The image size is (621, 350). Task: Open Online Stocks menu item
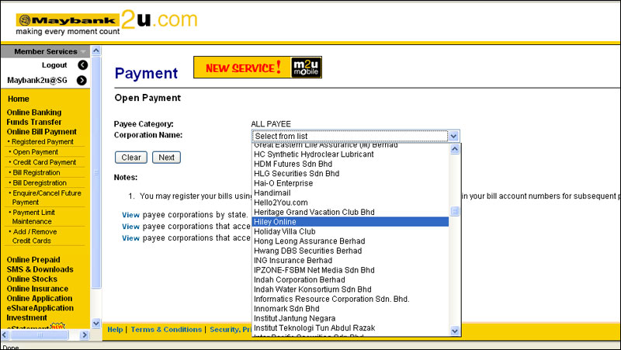pyautogui.click(x=32, y=279)
